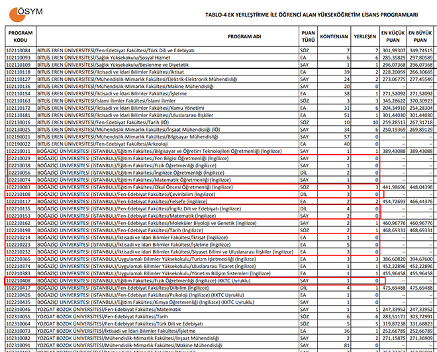This screenshot has width=437, height=352.
Task: Select Kimya Öğretmenliği (KKTC Uyruklu) program
Action: tap(146, 302)
